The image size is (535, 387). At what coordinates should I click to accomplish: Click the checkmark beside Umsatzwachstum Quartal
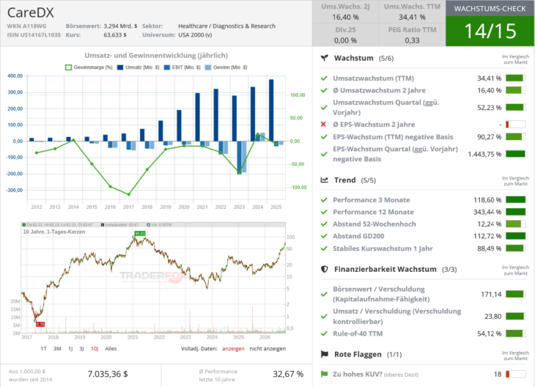324,108
